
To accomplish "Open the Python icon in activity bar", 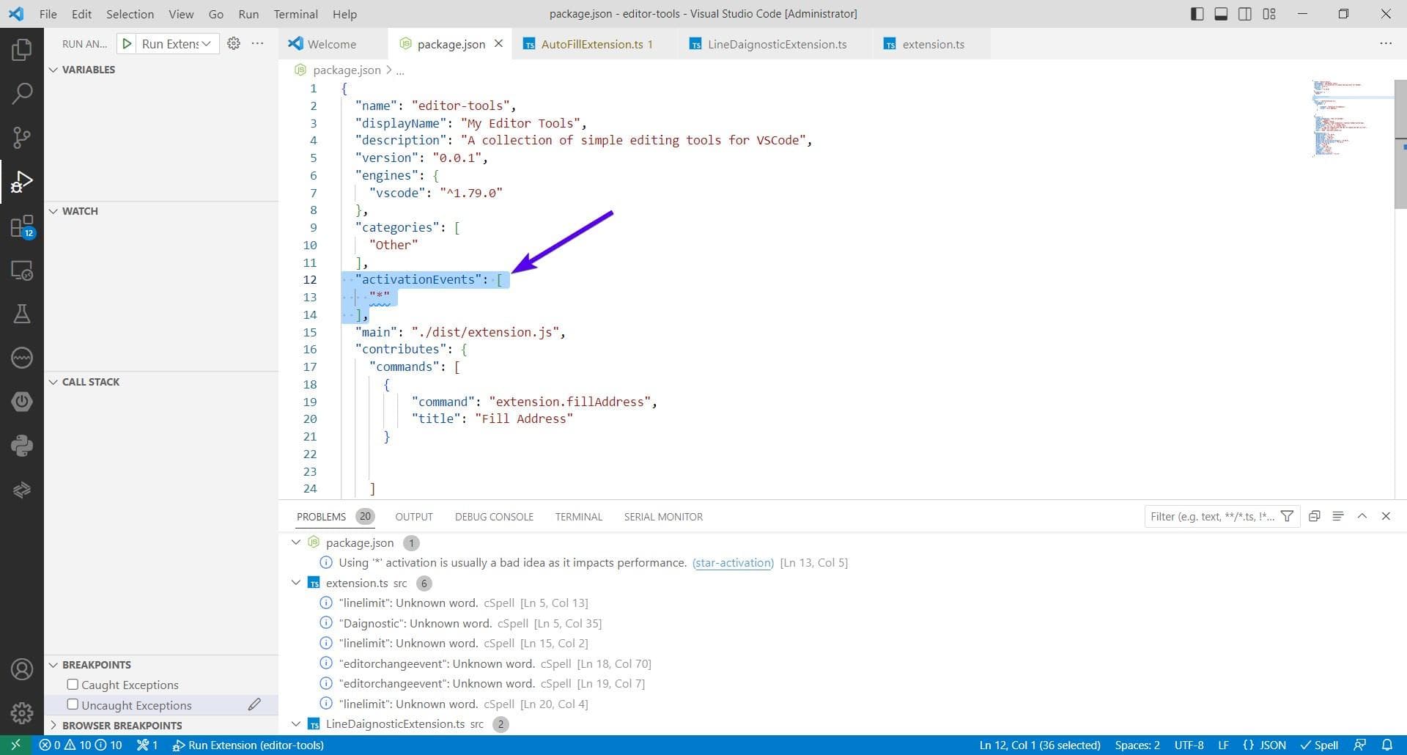I will 22,446.
